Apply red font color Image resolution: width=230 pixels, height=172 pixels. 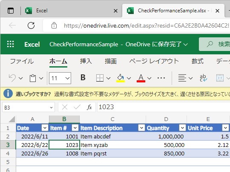[141, 78]
